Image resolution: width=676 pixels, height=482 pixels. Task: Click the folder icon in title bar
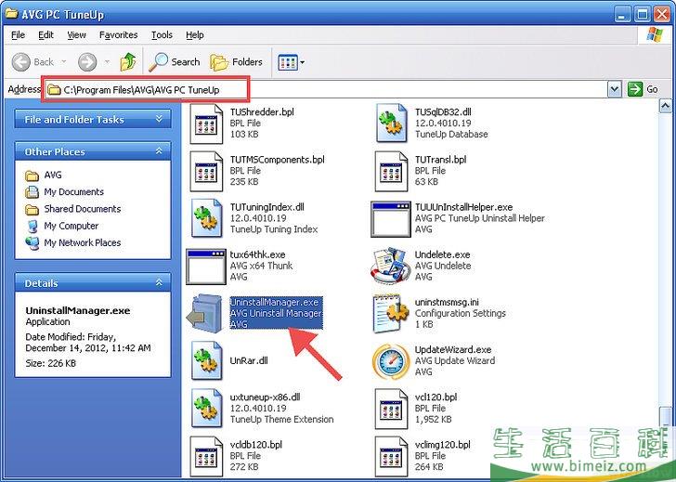pos(12,14)
